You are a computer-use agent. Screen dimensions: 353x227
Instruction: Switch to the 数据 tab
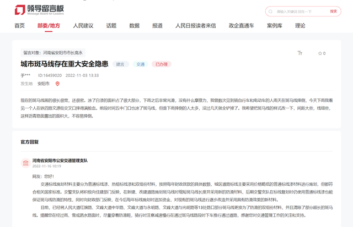pyautogui.click(x=134, y=26)
